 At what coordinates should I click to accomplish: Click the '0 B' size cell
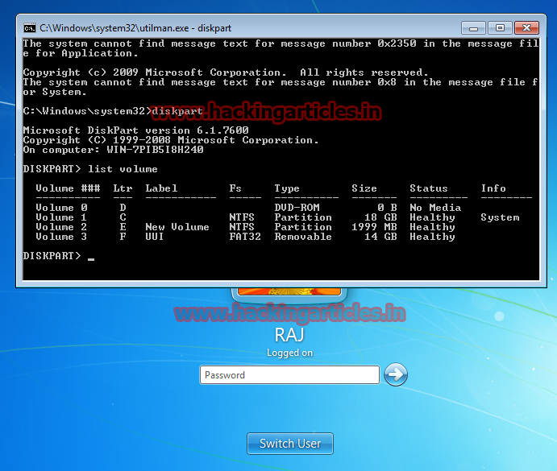point(387,207)
